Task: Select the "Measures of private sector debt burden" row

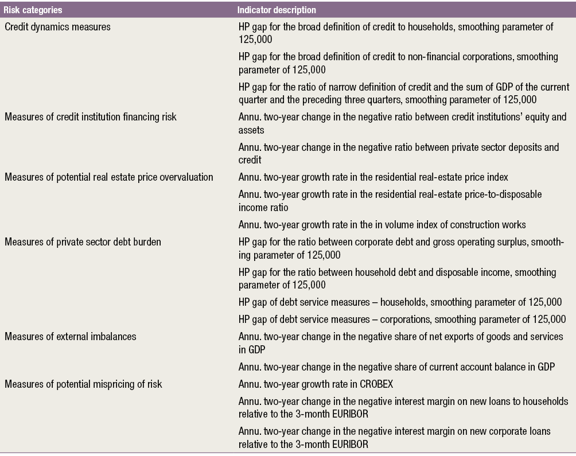Action: click(83, 242)
